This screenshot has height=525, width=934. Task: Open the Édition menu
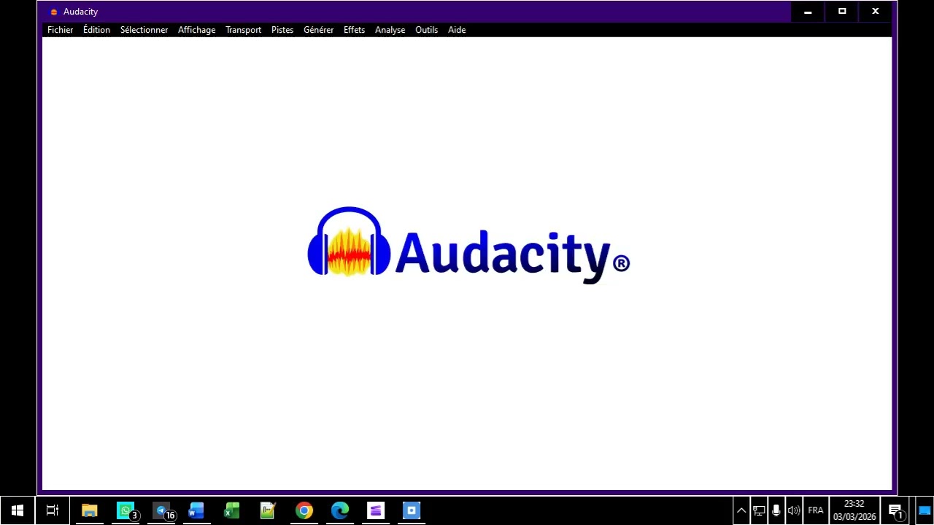96,30
